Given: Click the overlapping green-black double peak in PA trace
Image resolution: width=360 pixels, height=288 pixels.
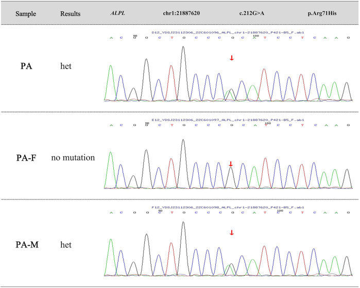Looking at the screenshot, I should (x=230, y=95).
